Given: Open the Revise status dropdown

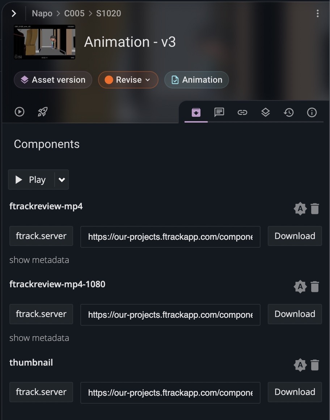Looking at the screenshot, I should (x=128, y=80).
